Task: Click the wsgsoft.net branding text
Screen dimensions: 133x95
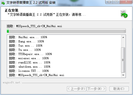Action: [x=11, y=83]
